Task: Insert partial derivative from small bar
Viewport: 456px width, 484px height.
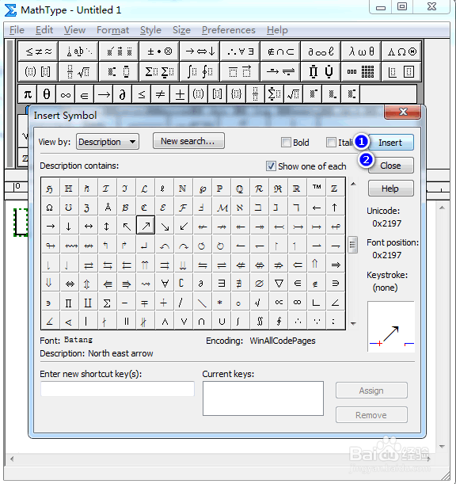Action: coord(122,93)
